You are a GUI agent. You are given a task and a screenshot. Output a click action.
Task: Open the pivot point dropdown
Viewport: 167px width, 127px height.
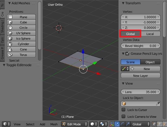point(103,124)
